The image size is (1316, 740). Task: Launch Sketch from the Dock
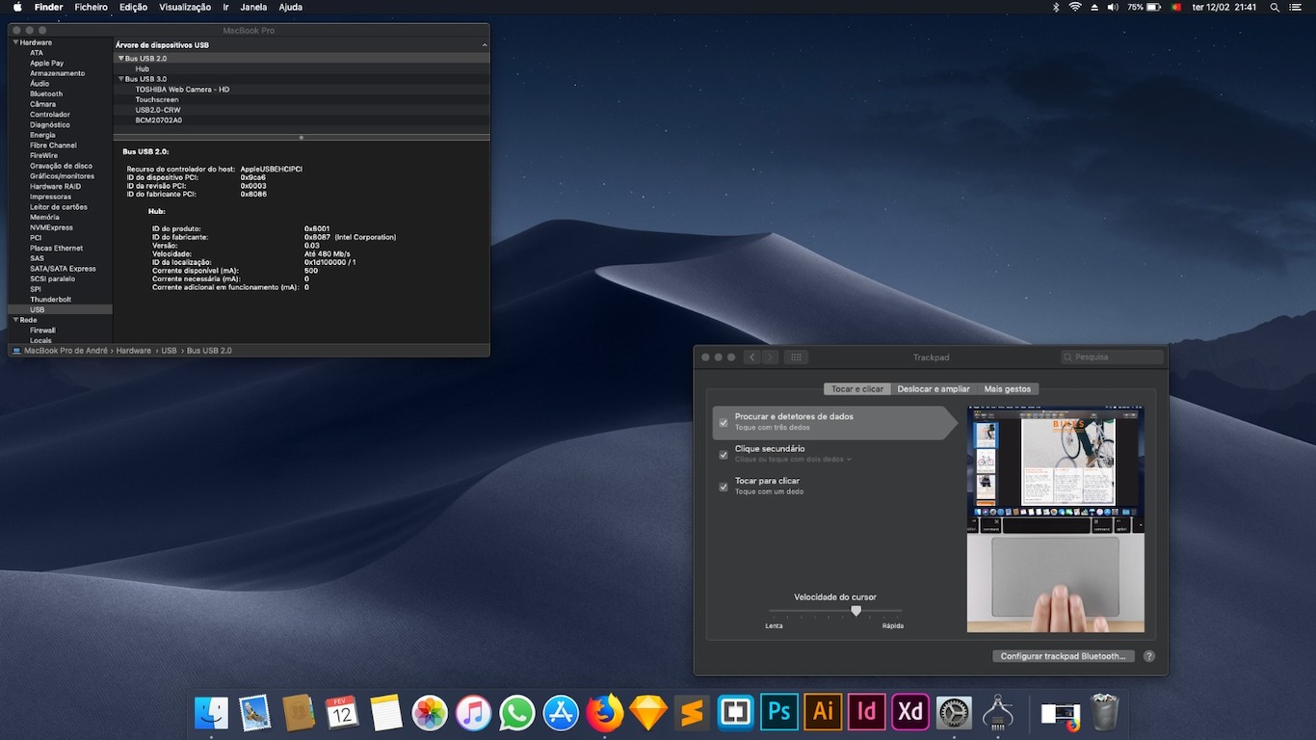(648, 713)
